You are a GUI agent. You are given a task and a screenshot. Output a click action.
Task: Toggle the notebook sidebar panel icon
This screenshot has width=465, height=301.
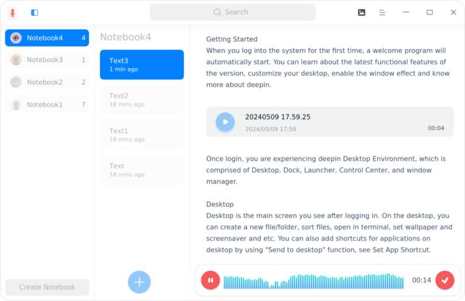(x=35, y=12)
